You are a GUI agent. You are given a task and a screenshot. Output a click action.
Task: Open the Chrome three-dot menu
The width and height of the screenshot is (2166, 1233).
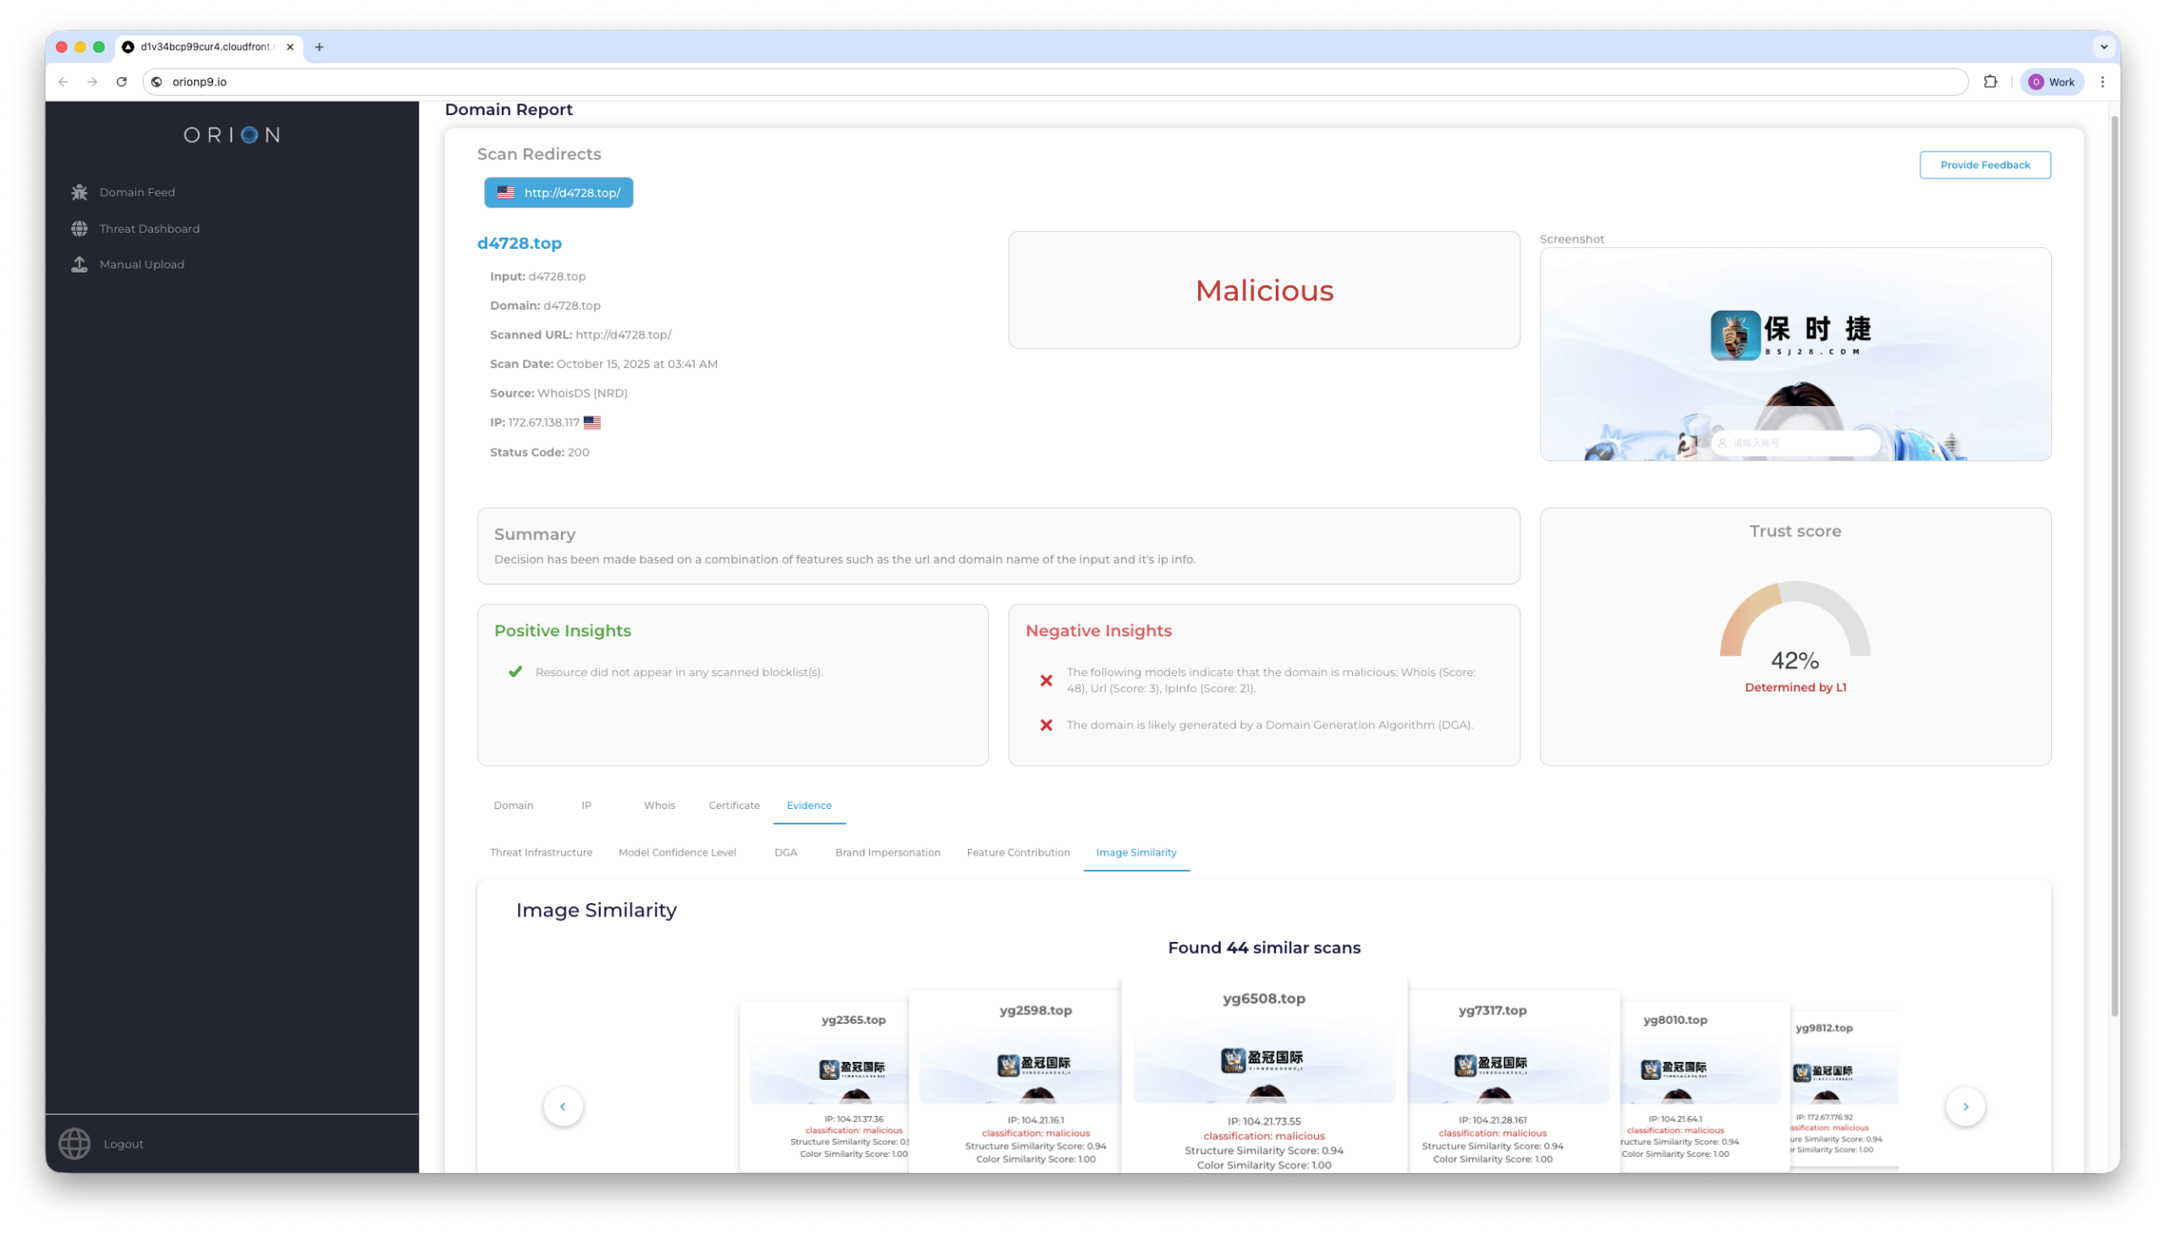click(2103, 82)
